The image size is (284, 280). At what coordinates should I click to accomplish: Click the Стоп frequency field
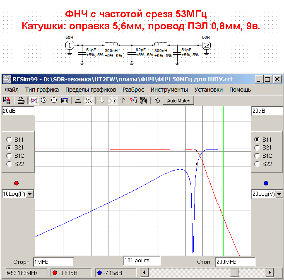click(235, 262)
